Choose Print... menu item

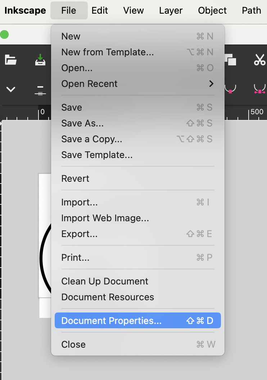pos(137,258)
